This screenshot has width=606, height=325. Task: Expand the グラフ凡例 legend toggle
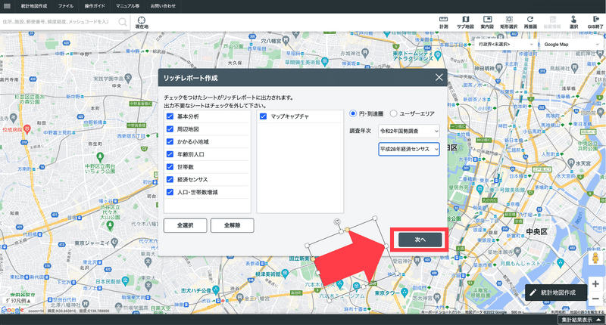pos(17,300)
